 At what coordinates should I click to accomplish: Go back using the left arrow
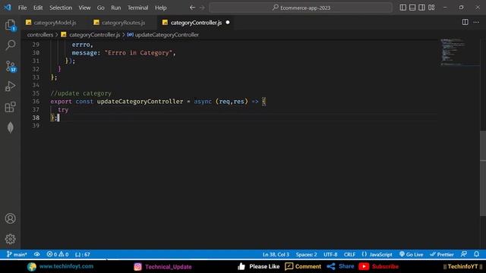coord(192,8)
